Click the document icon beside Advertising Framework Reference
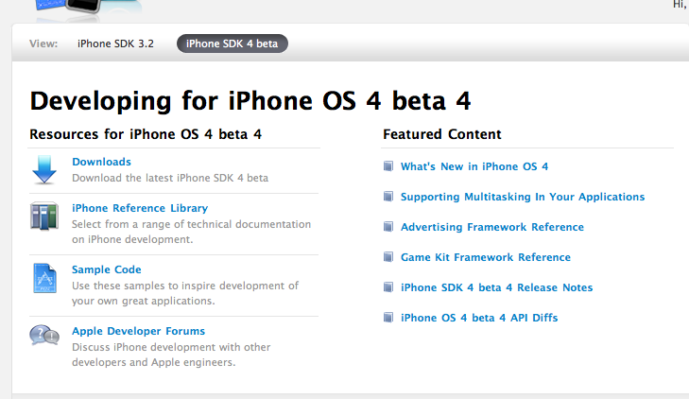 tap(388, 227)
